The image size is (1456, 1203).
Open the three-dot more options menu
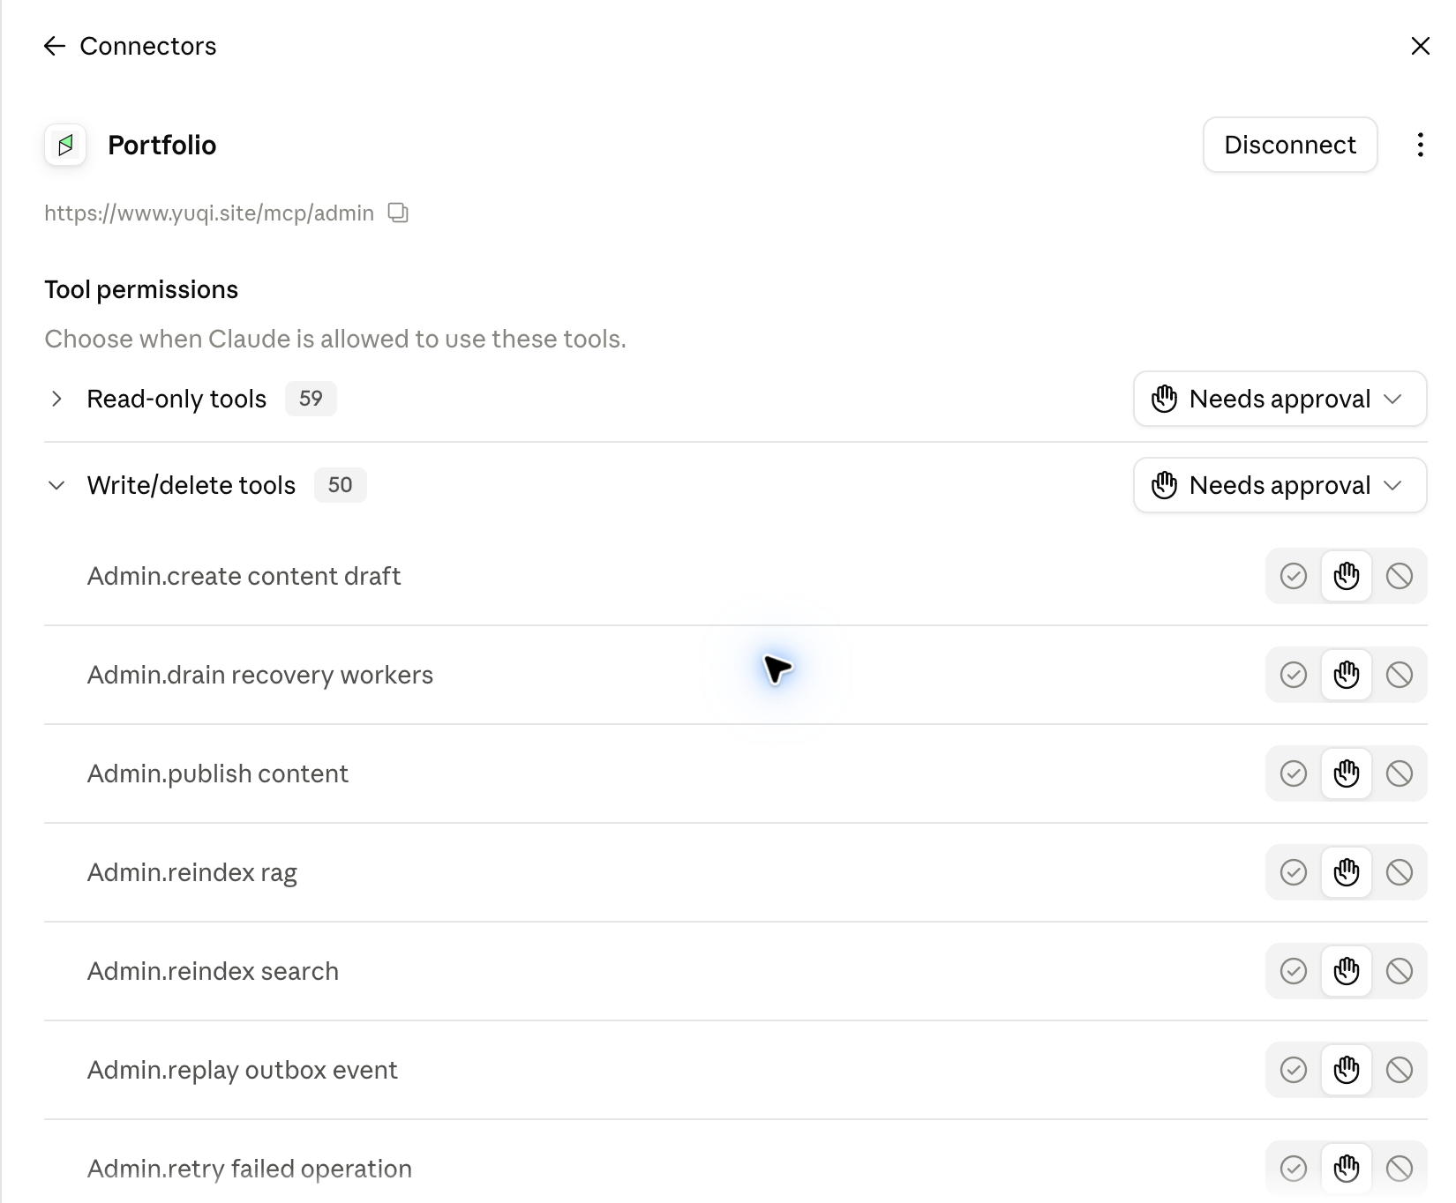(1420, 145)
